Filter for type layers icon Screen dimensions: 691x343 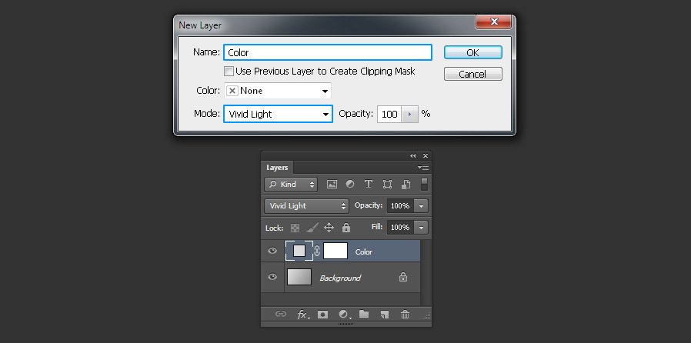[369, 185]
